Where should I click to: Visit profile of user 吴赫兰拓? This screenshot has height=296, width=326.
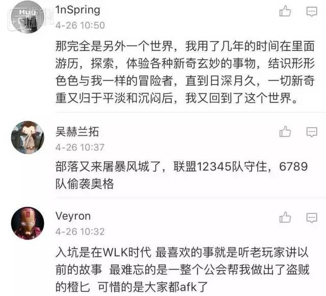point(77,132)
